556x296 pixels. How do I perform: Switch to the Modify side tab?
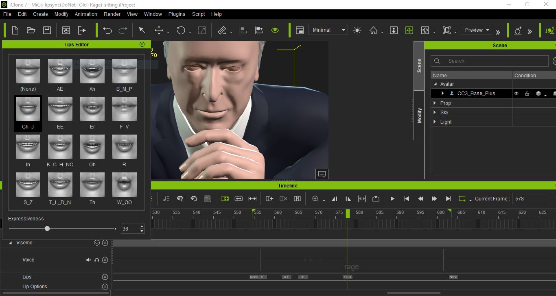point(419,115)
